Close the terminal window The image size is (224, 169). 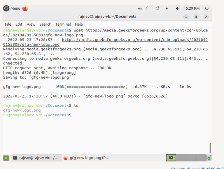[206, 17]
